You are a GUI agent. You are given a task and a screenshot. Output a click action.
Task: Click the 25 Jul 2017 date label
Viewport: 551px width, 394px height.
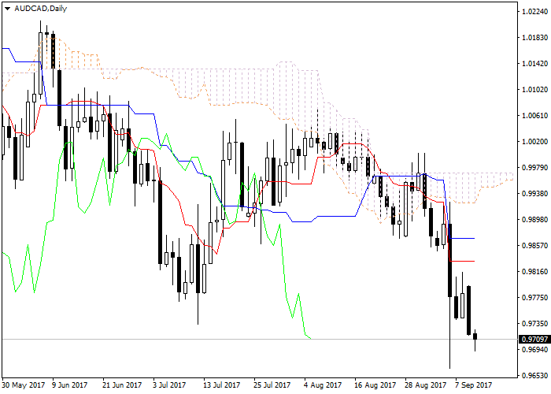[272, 385]
